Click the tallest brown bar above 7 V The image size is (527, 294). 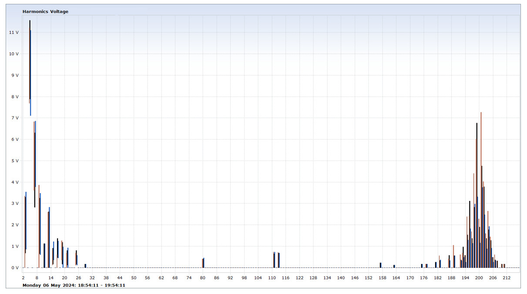[x=481, y=190]
